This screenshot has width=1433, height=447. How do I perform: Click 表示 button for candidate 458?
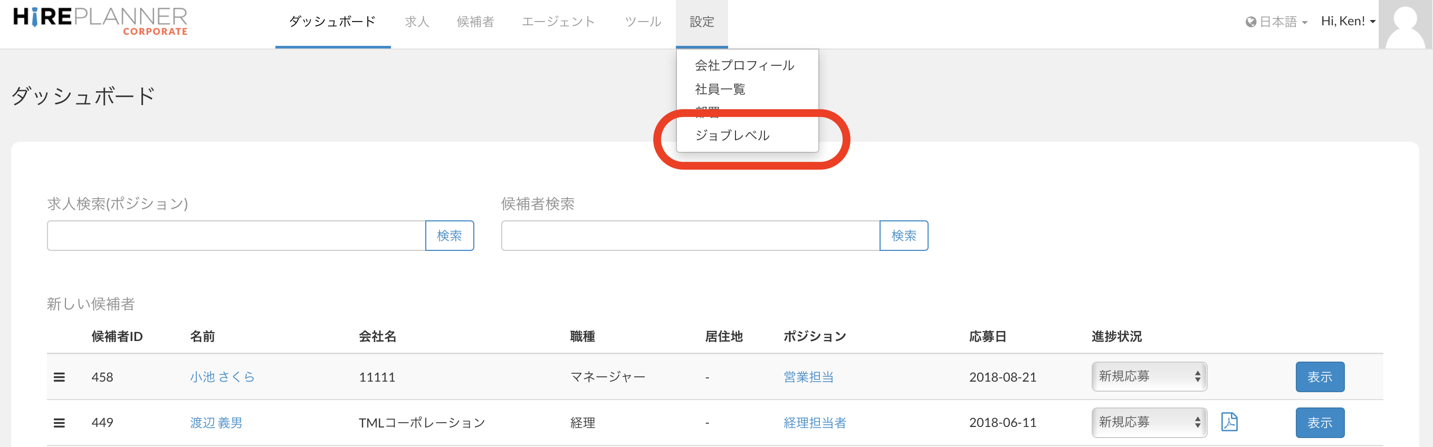[1320, 377]
